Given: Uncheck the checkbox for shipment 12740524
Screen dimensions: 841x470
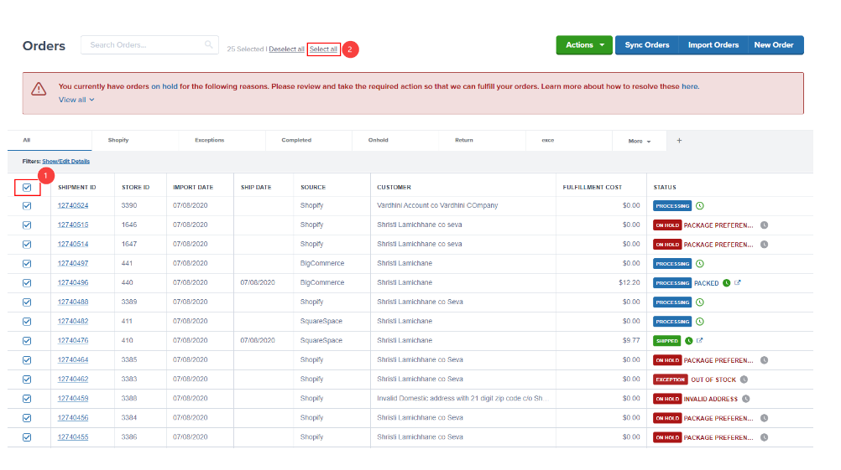Looking at the screenshot, I should pyautogui.click(x=27, y=205).
